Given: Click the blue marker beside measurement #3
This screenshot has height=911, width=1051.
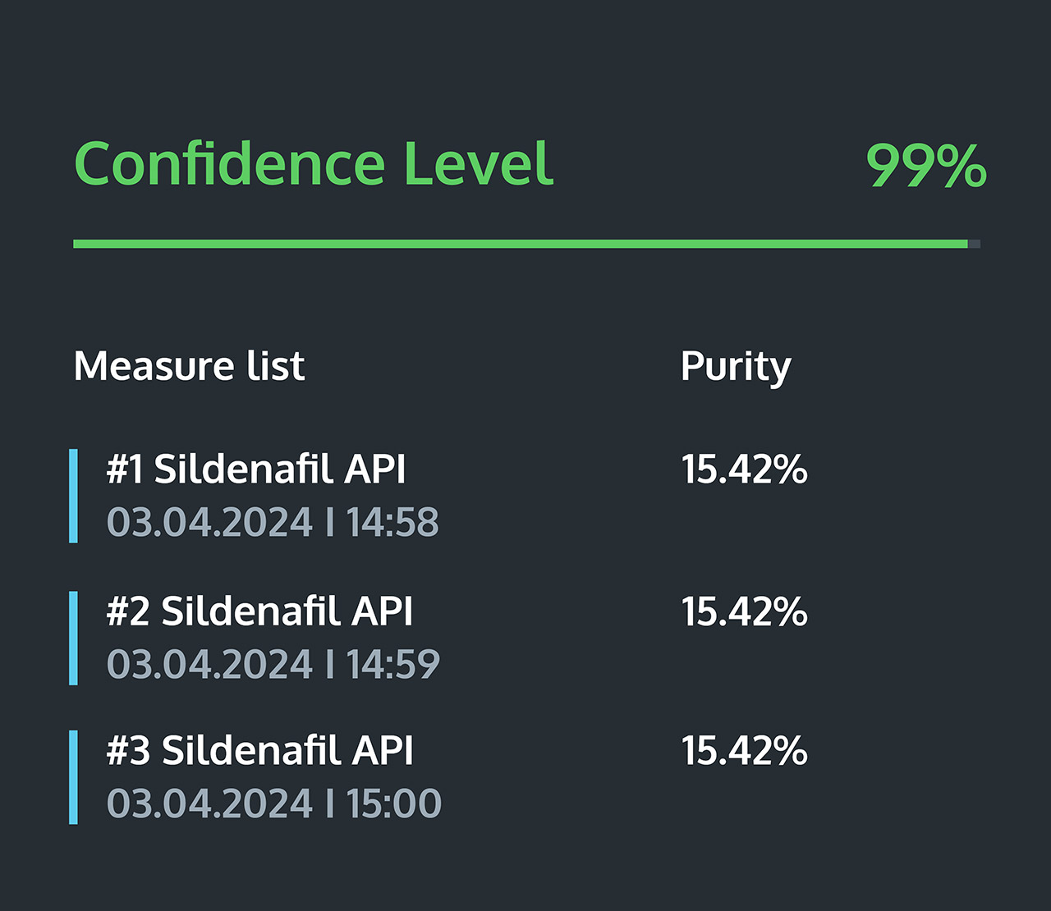Looking at the screenshot, I should [74, 777].
